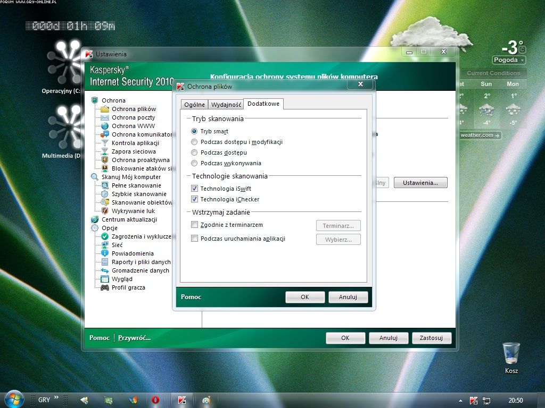Screen dimensions: 545x408
Task: Click the Wybierz... button
Action: tap(338, 240)
